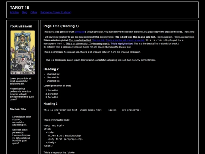Click the blockquote text starting 'This is a blockquote'
Screen dimensions: 205x154
click(x=101, y=60)
